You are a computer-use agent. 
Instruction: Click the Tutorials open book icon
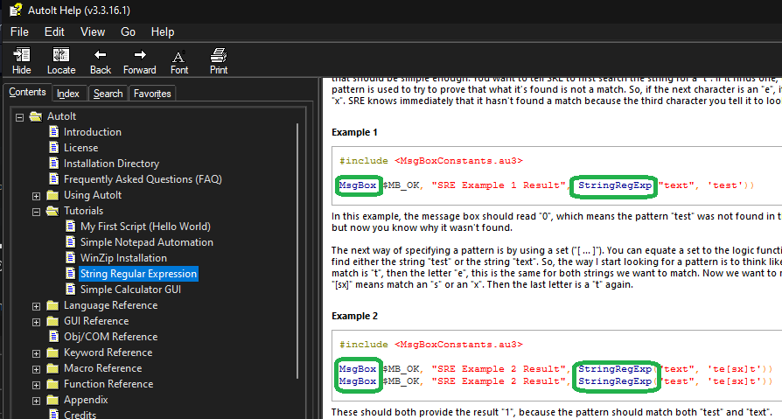pyautogui.click(x=52, y=211)
